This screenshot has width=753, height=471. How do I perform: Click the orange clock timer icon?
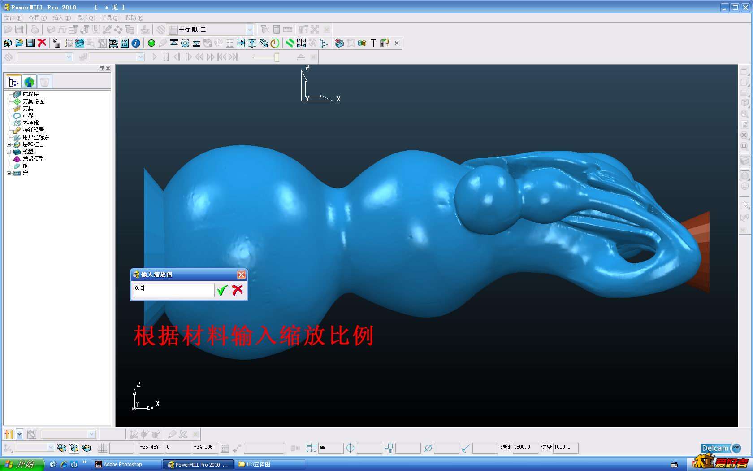(275, 43)
